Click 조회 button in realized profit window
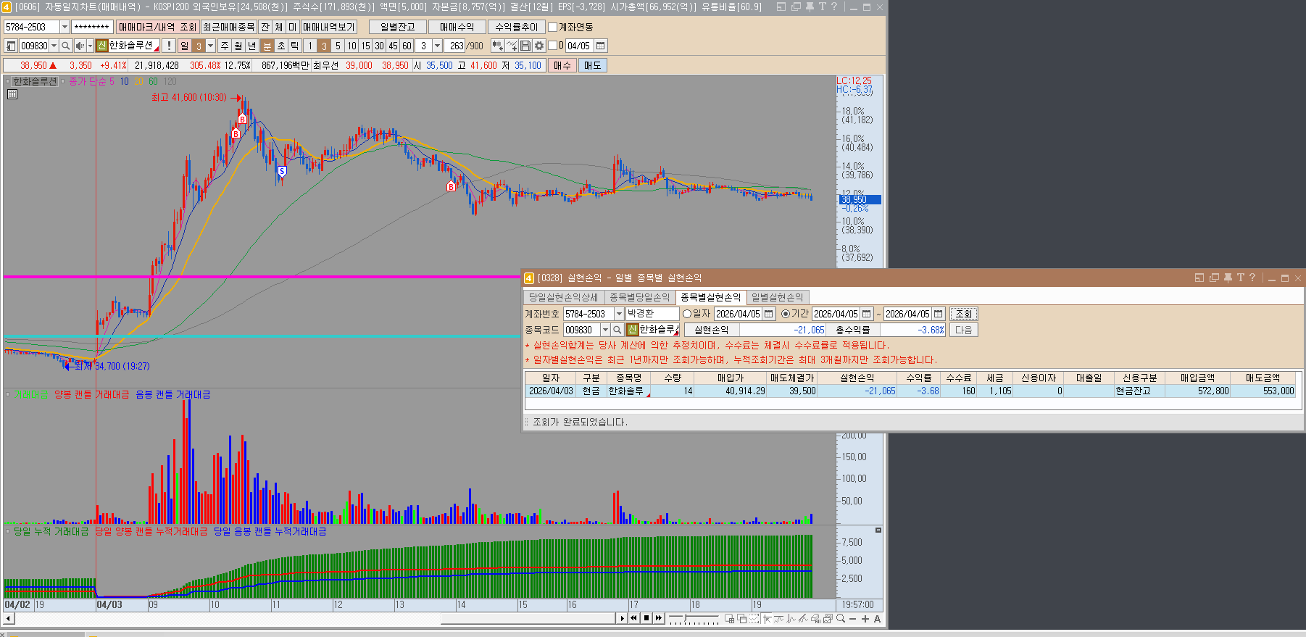This screenshot has height=637, width=1306. click(x=964, y=314)
